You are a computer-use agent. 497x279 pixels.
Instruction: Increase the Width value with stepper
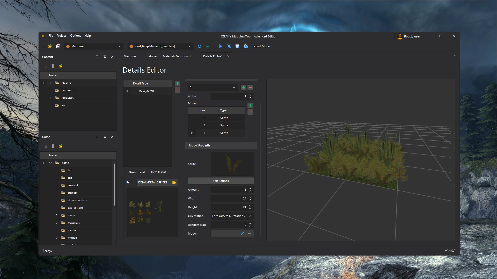[250, 197]
